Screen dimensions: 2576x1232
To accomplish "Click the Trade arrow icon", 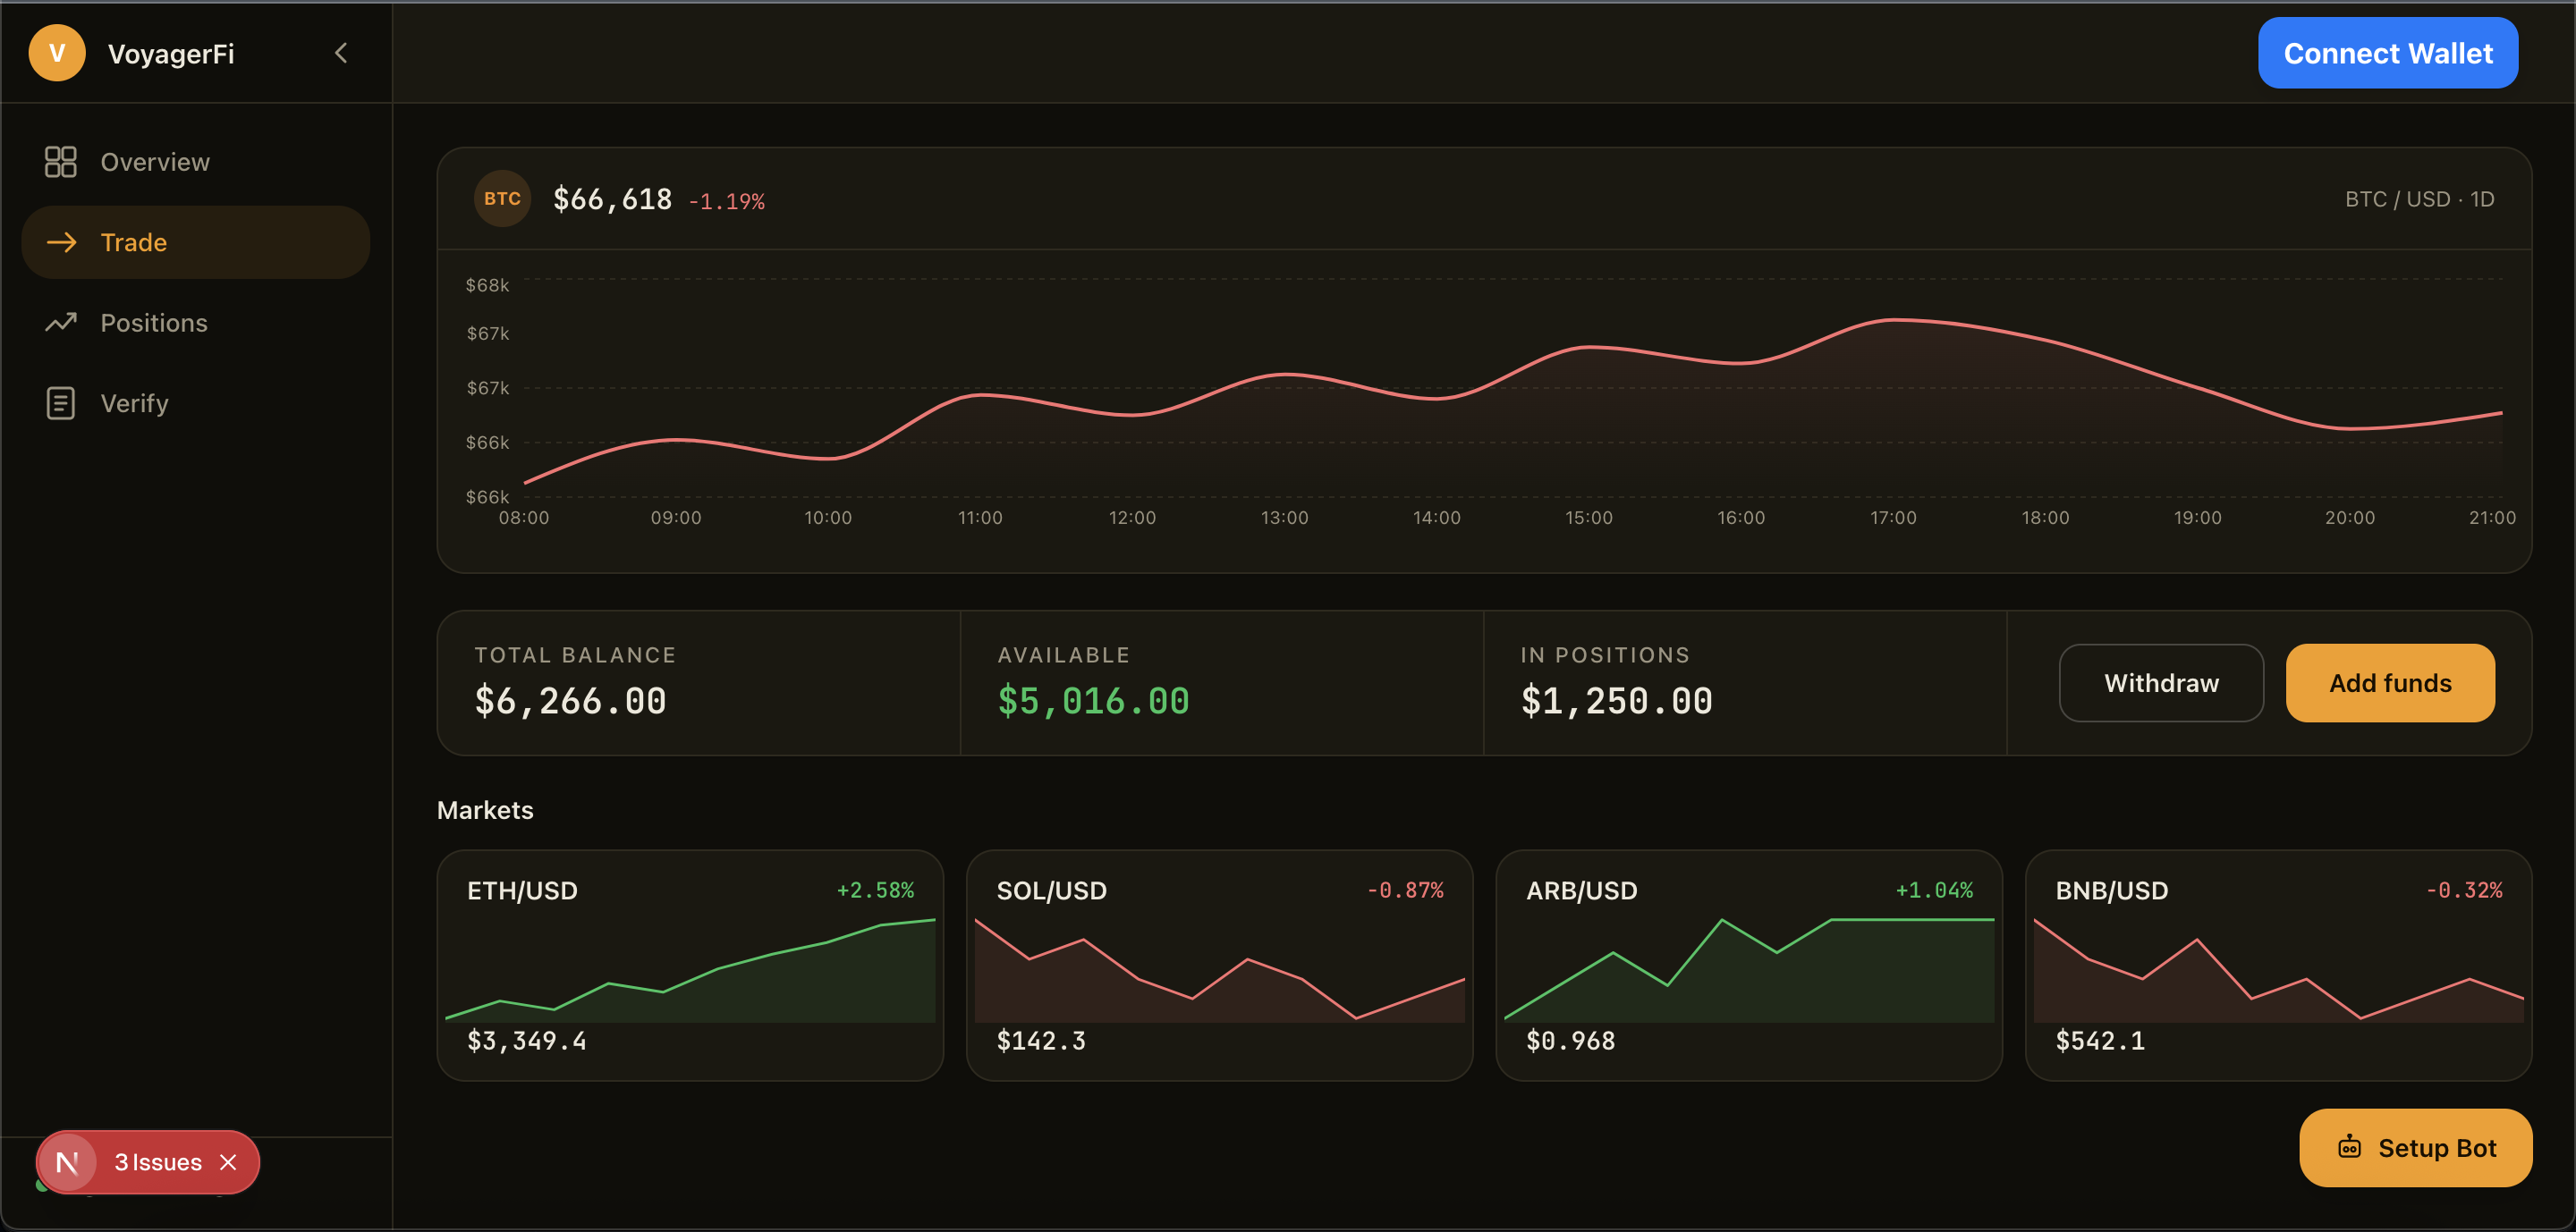I will coord(61,241).
